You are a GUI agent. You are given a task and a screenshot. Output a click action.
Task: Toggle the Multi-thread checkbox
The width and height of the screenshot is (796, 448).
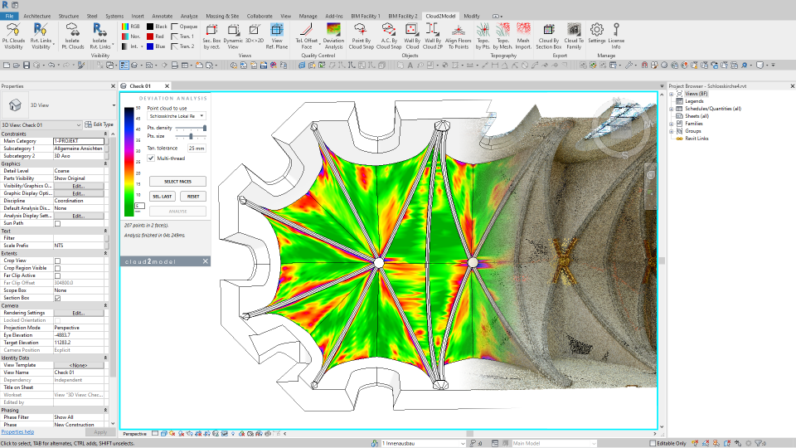[x=151, y=158]
